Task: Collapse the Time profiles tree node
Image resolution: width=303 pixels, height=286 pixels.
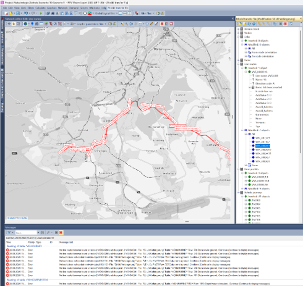Action: pyautogui.click(x=239, y=169)
